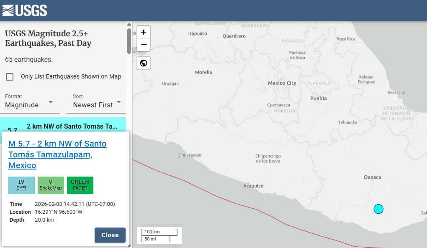
Task: Open the GREEN PAGER badge
Action: pyautogui.click(x=80, y=185)
